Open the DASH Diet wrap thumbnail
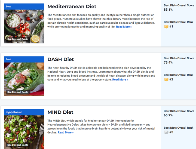Screen dimensions: 196x149 [x=24, y=76]
